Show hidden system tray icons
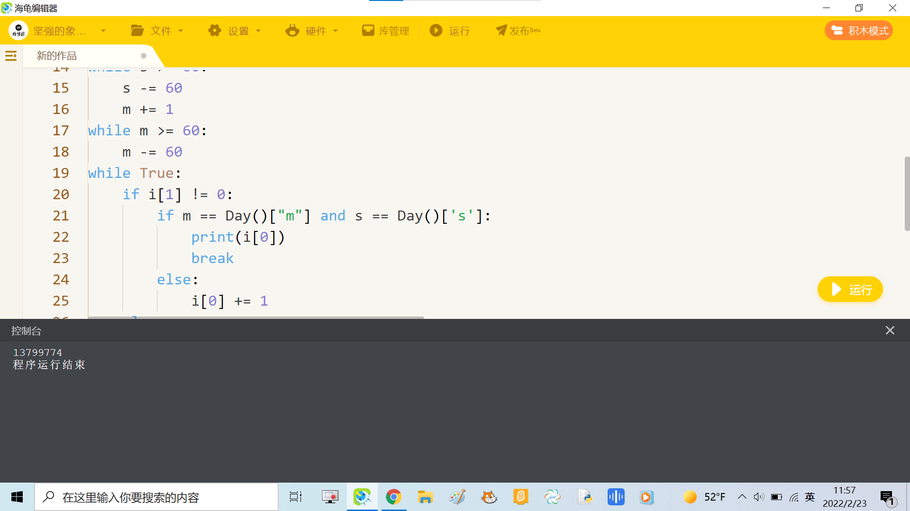 coord(742,497)
